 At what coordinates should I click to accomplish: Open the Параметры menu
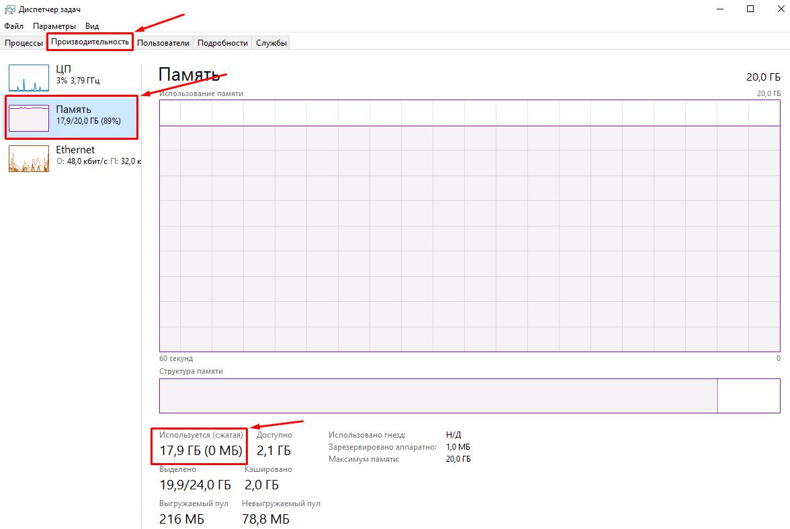coord(54,26)
